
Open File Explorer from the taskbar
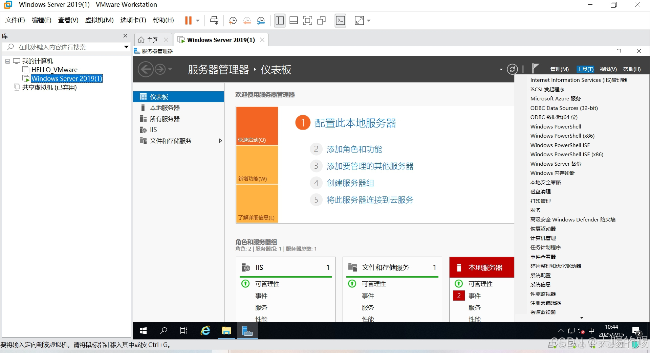[226, 331]
